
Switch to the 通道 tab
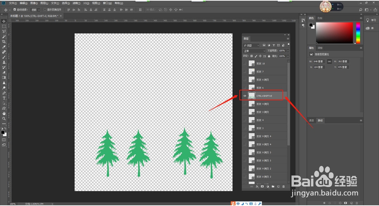click(311, 120)
